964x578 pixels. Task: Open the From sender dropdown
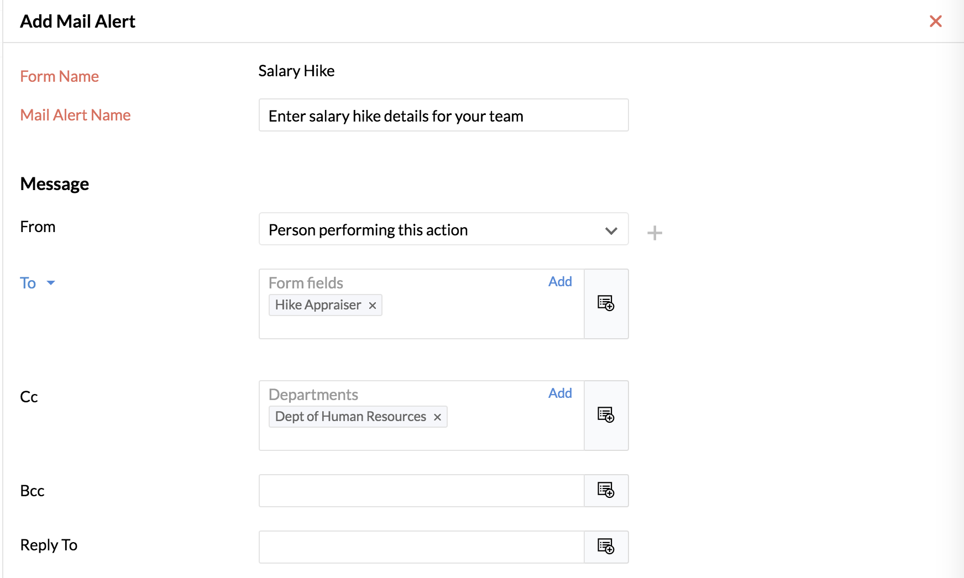pyautogui.click(x=443, y=229)
